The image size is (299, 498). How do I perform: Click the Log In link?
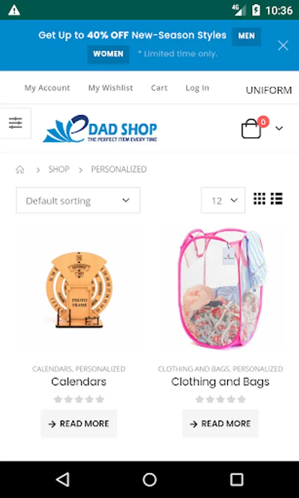pos(197,88)
